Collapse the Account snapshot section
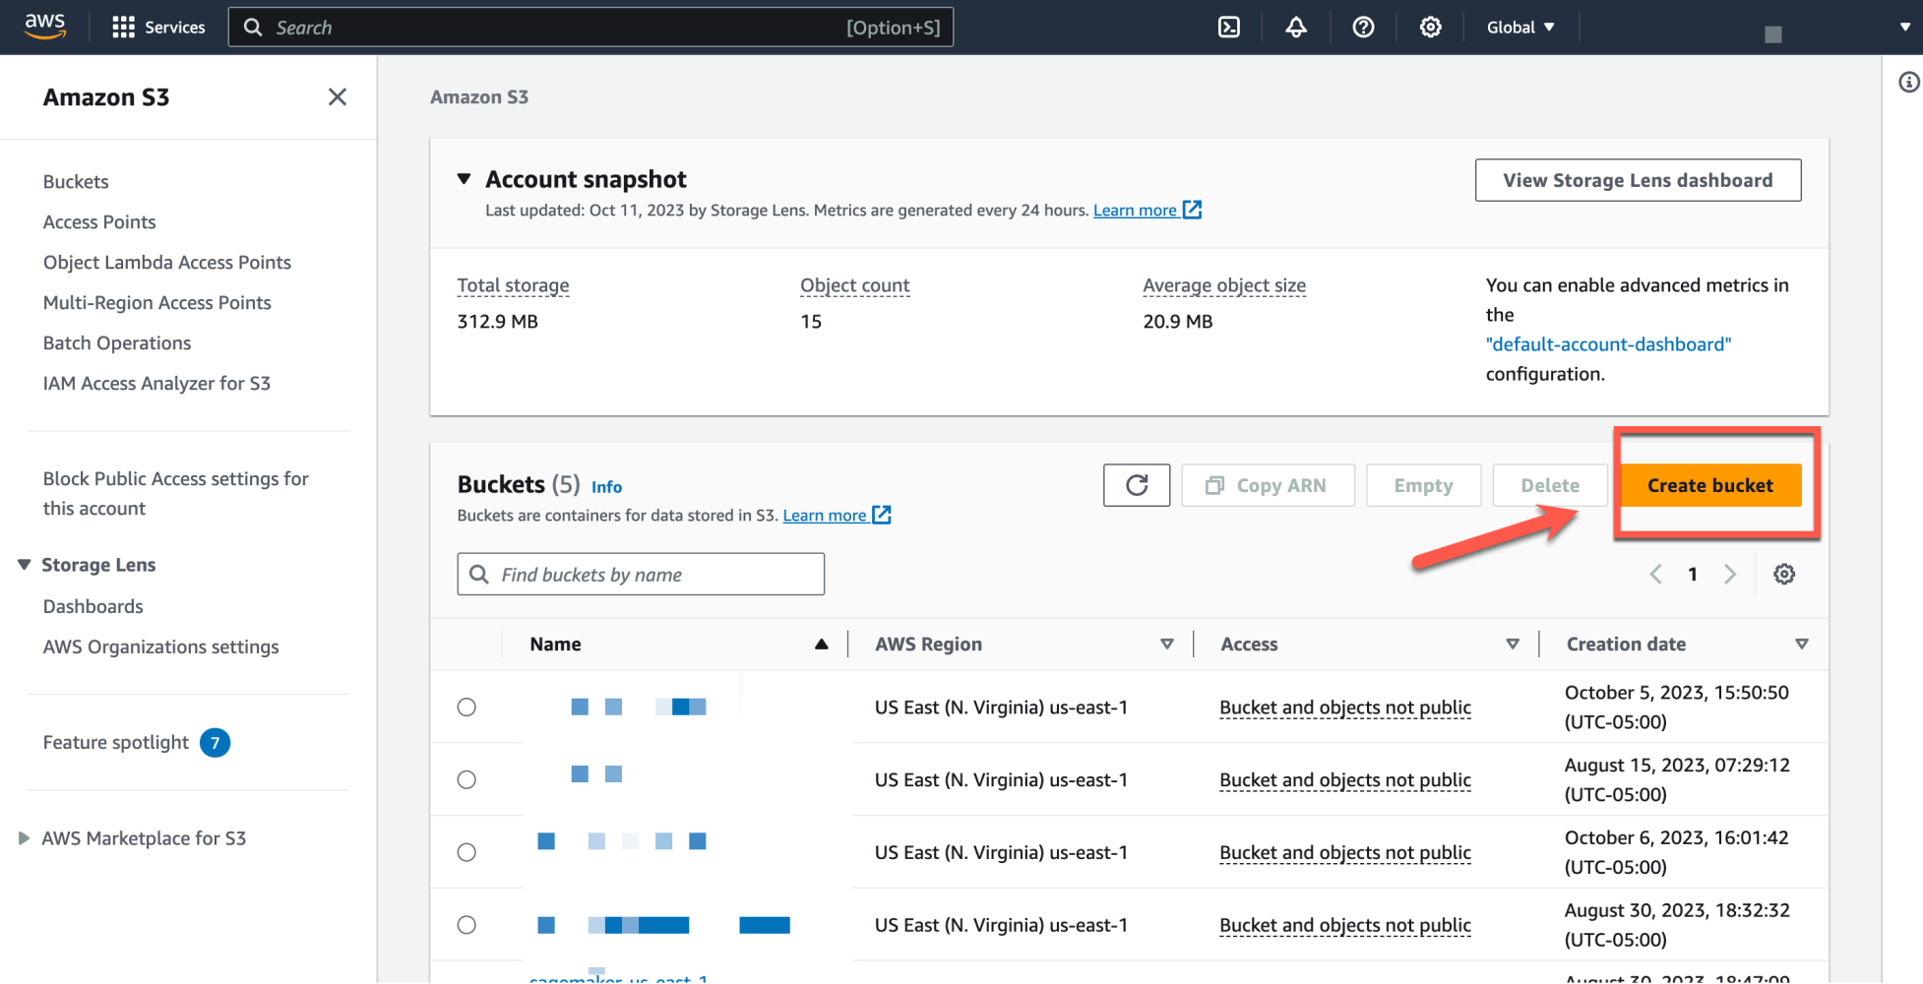 click(464, 179)
